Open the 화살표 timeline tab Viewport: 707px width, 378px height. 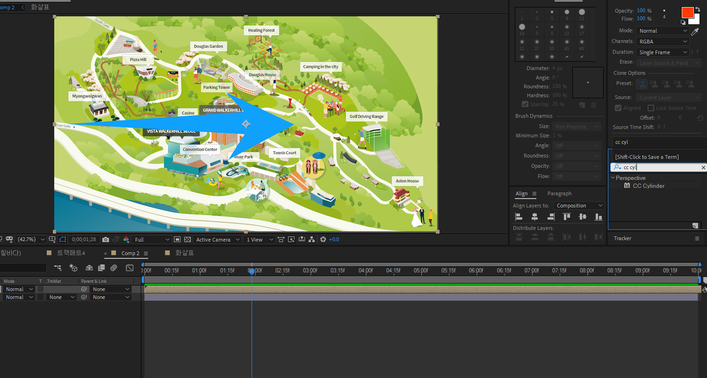click(x=184, y=253)
